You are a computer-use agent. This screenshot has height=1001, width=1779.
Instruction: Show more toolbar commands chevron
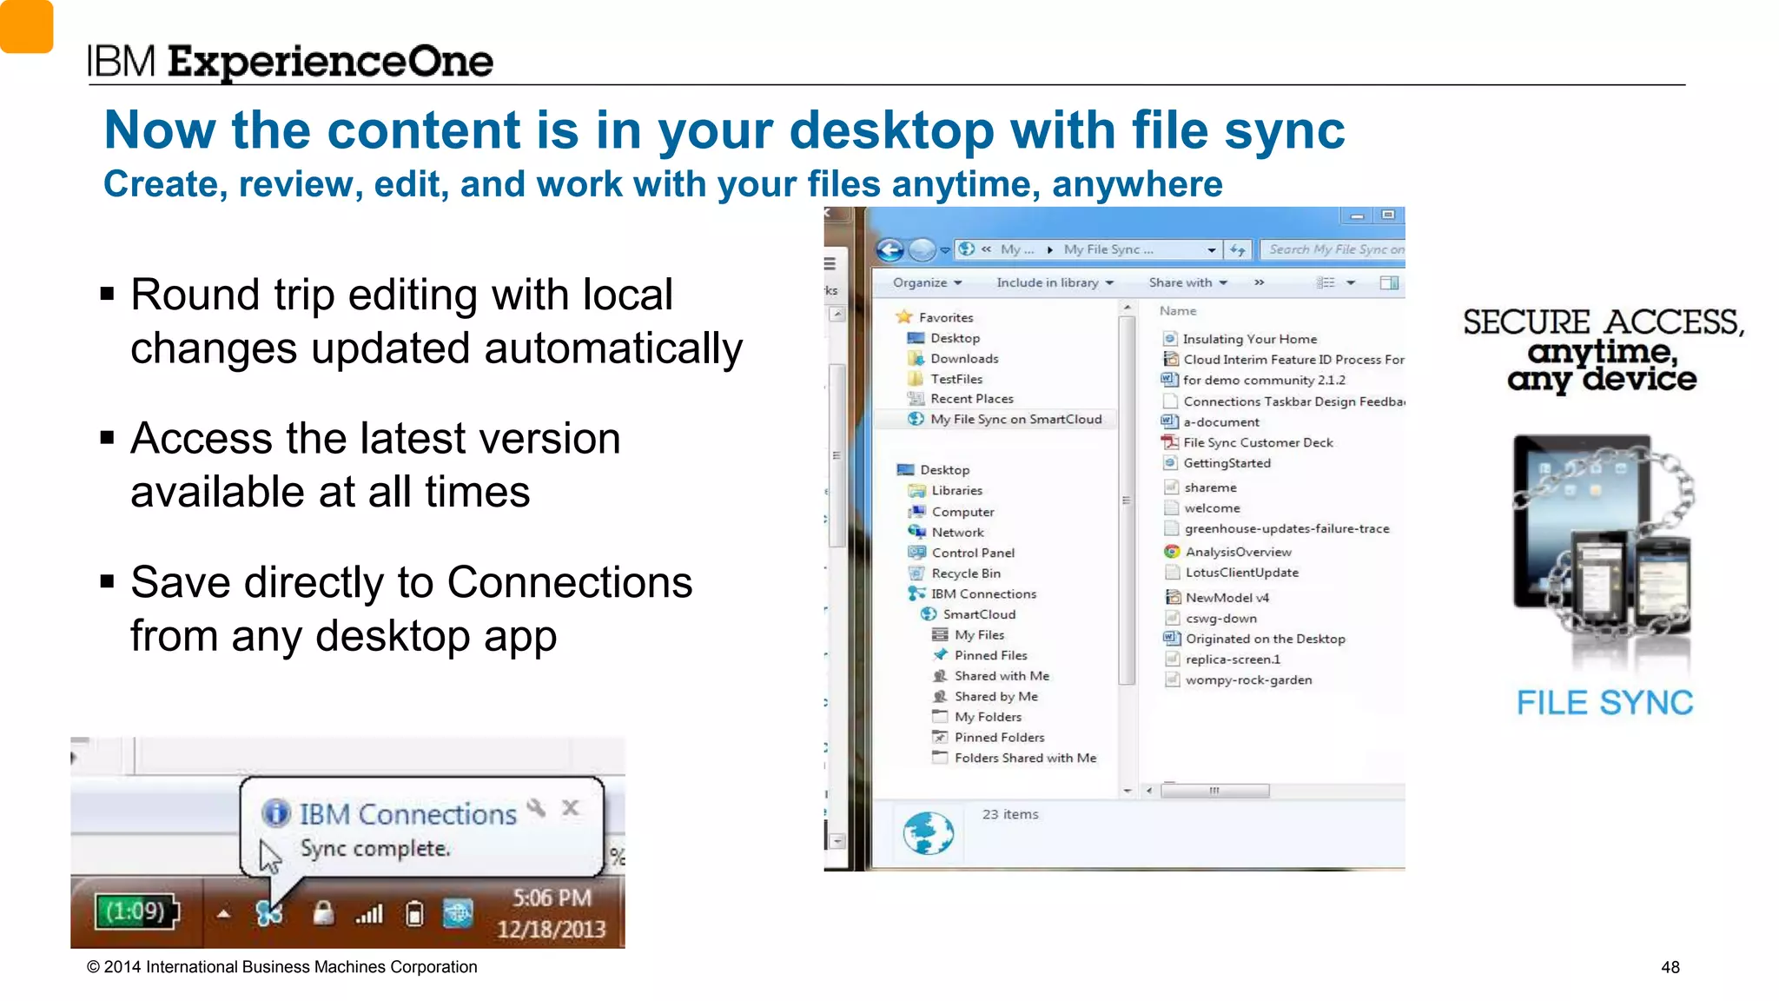point(1259,282)
